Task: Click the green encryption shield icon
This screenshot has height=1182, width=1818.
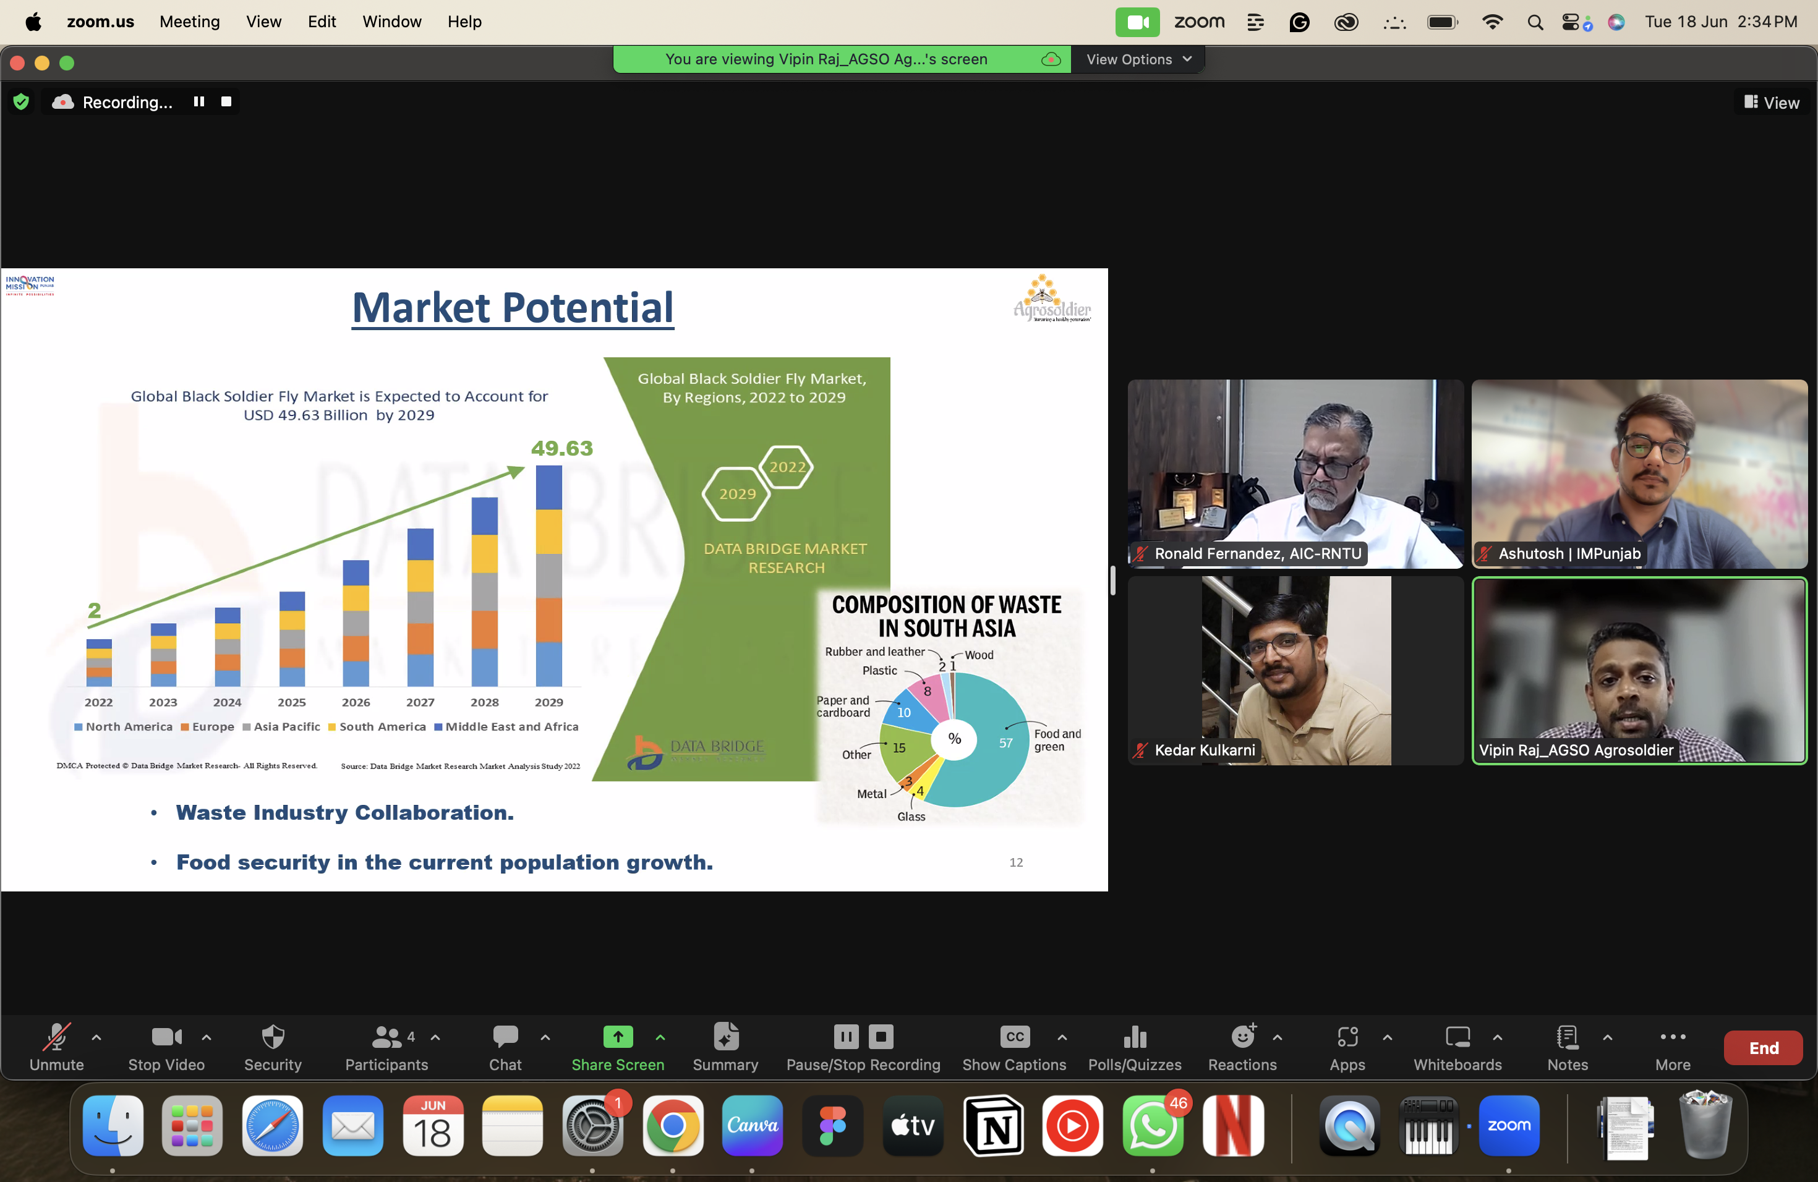Action: point(22,101)
